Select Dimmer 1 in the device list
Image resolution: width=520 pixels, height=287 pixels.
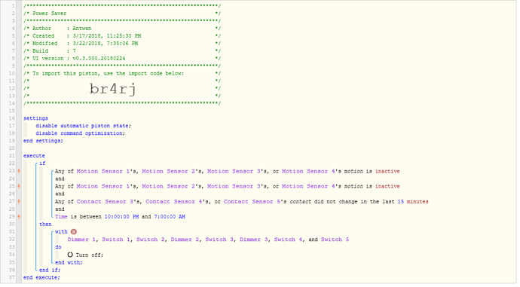click(81, 240)
